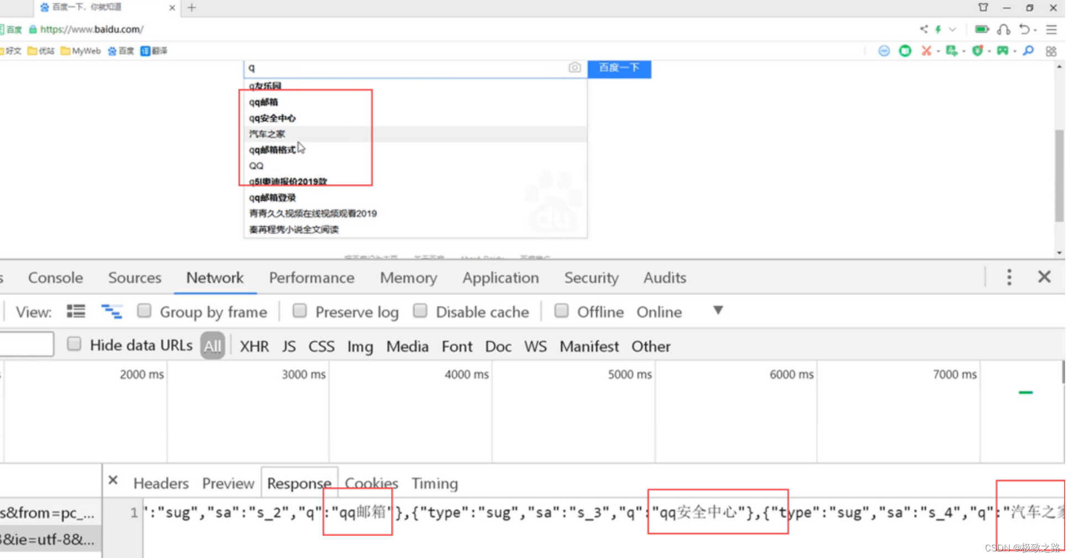The height and width of the screenshot is (558, 1069).
Task: Click the address bar URL
Action: coord(92,29)
